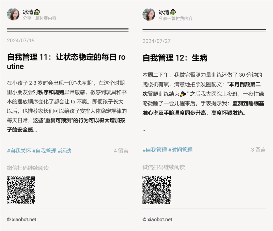Open author name 冰清 on the 自我管理 12 card

tap(164, 12)
